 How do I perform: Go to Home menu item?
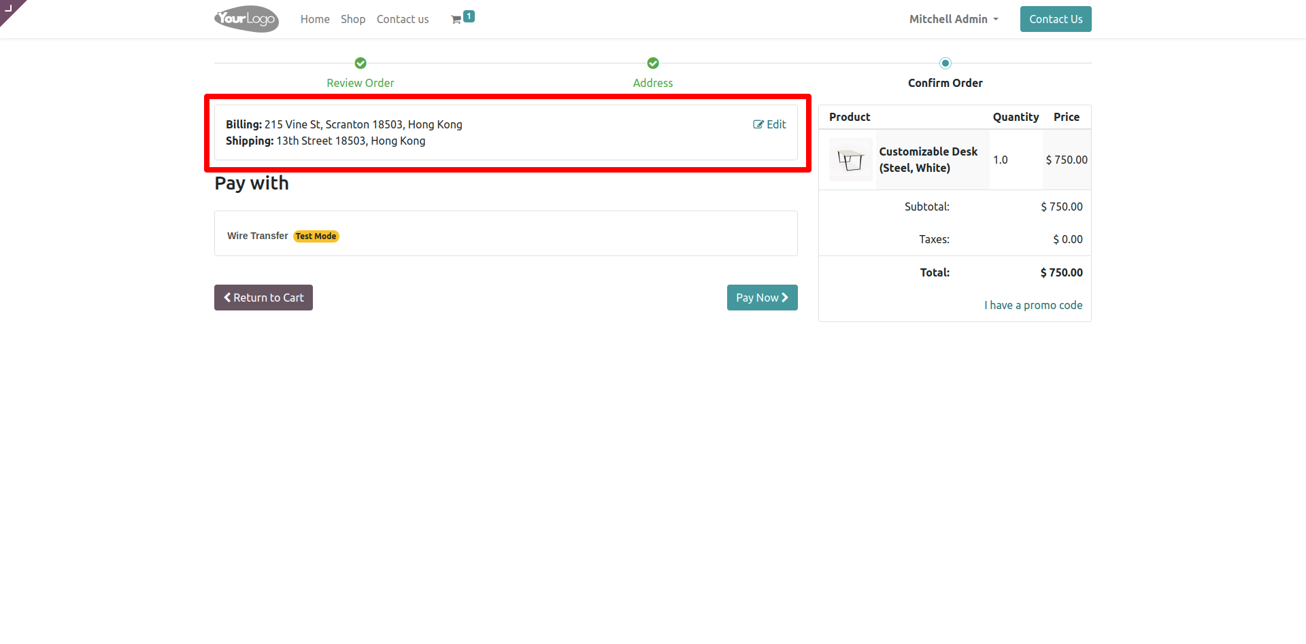pos(315,19)
